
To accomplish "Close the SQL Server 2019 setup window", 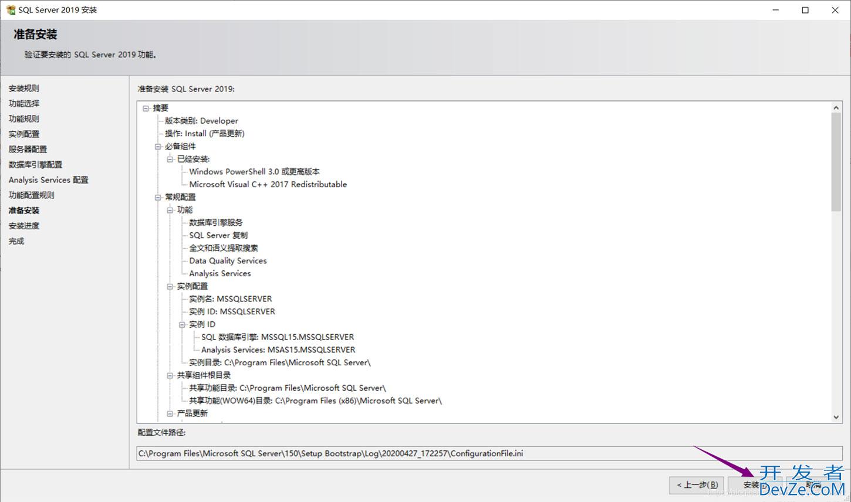I will point(835,10).
